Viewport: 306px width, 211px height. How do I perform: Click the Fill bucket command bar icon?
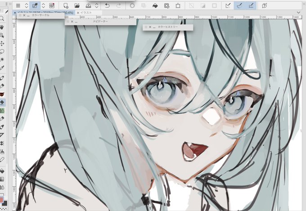coord(155,6)
